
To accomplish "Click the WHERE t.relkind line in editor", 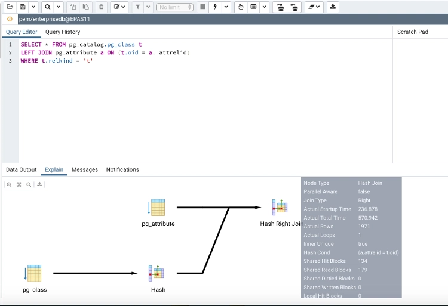I will pos(57,61).
